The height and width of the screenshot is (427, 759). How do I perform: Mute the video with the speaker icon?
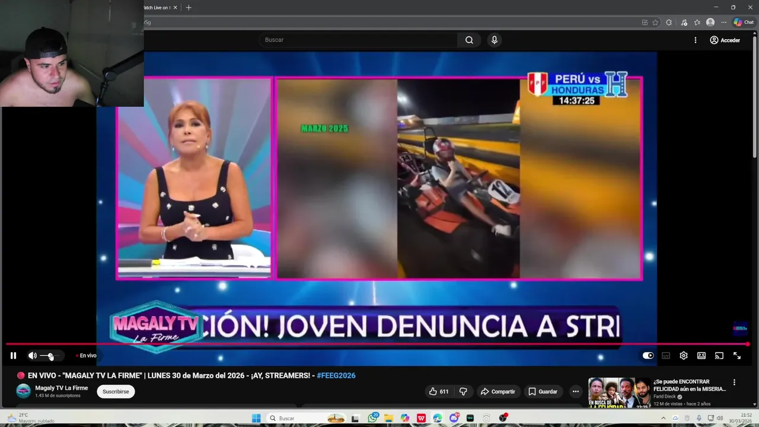tap(32, 355)
